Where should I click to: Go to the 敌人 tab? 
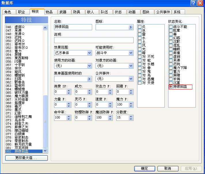point(92,12)
